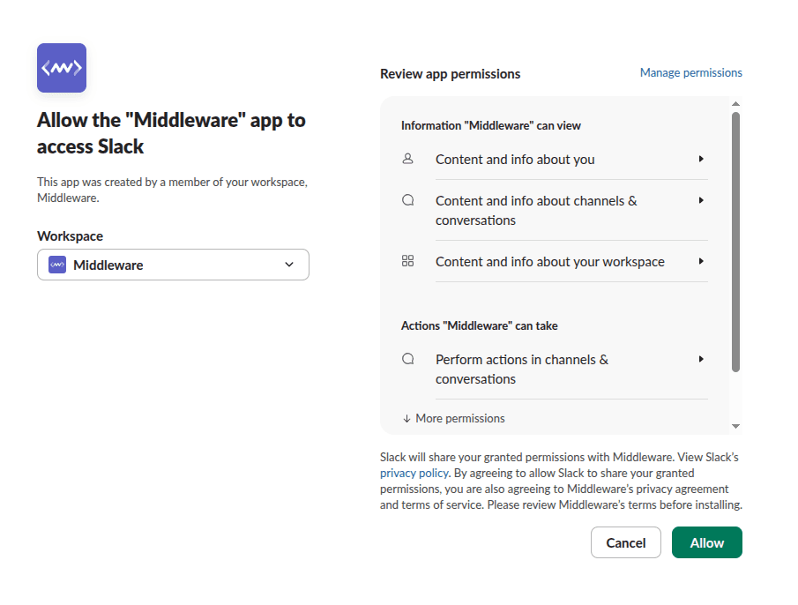Click the scrollbar down arrow in permissions panel
The height and width of the screenshot is (605, 798).
coord(735,426)
